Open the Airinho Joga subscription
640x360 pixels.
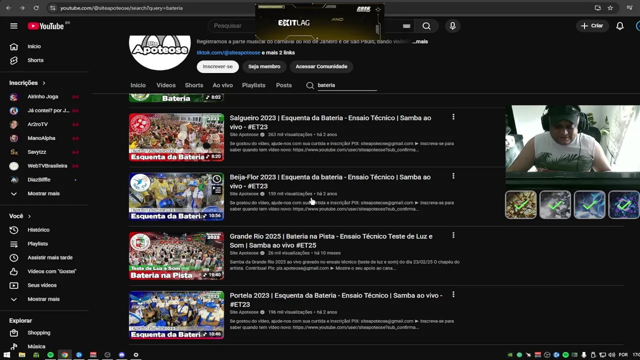coord(44,96)
